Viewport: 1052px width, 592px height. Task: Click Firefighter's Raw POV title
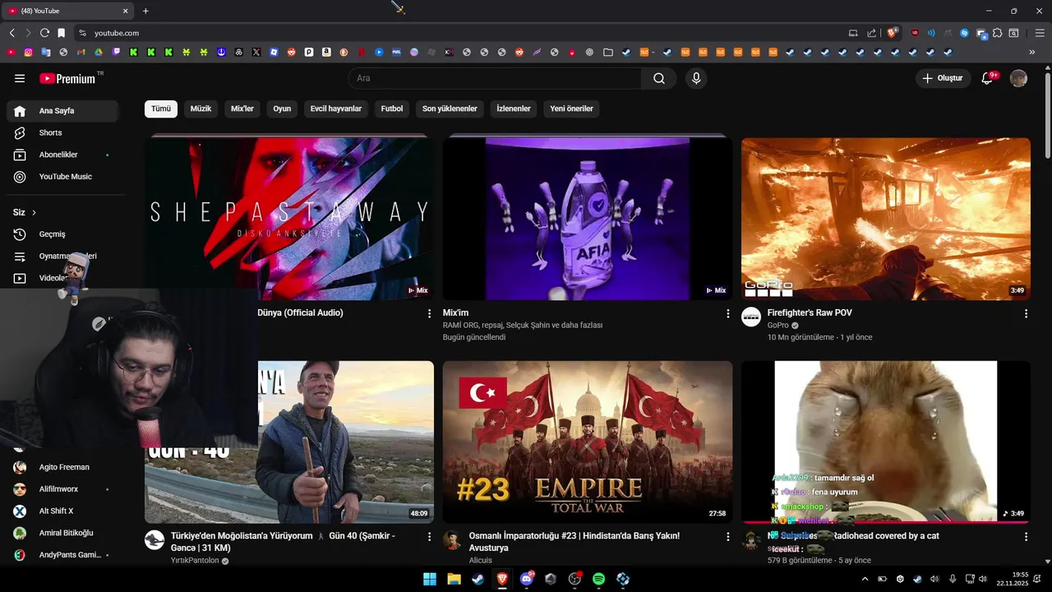click(x=810, y=313)
